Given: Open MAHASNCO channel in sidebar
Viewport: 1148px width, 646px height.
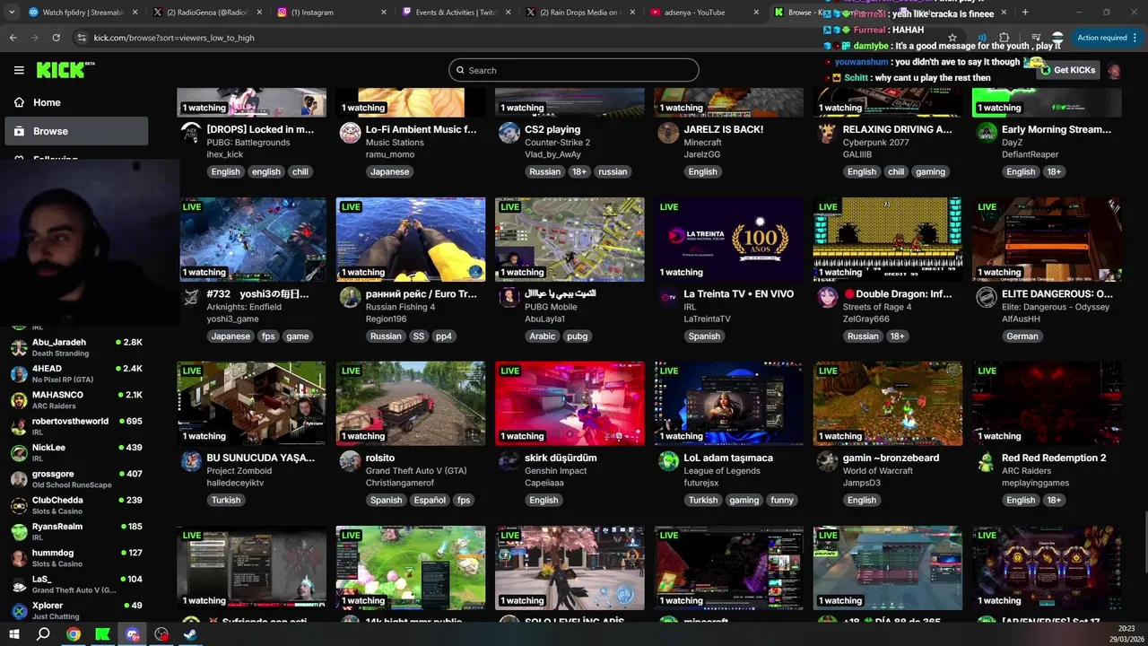Looking at the screenshot, I should pyautogui.click(x=76, y=400).
